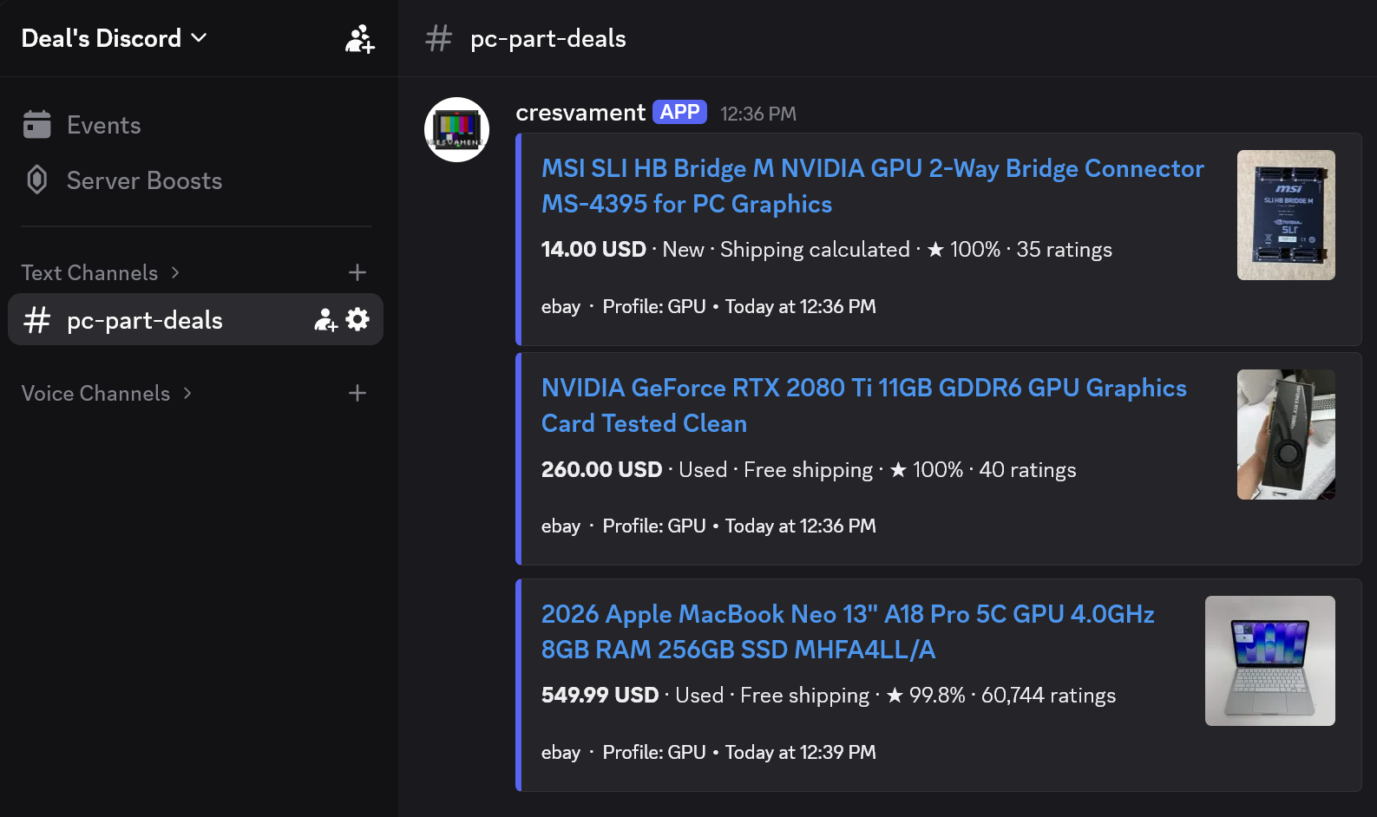Click the '35 ratings' text
Image resolution: width=1377 pixels, height=817 pixels.
point(1064,250)
